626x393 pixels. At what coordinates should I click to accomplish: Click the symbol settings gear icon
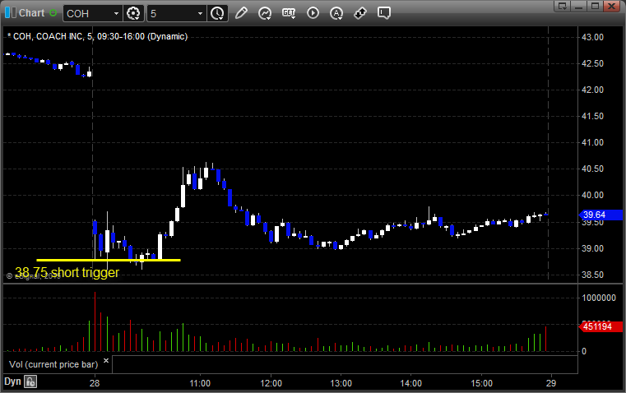[x=134, y=13]
